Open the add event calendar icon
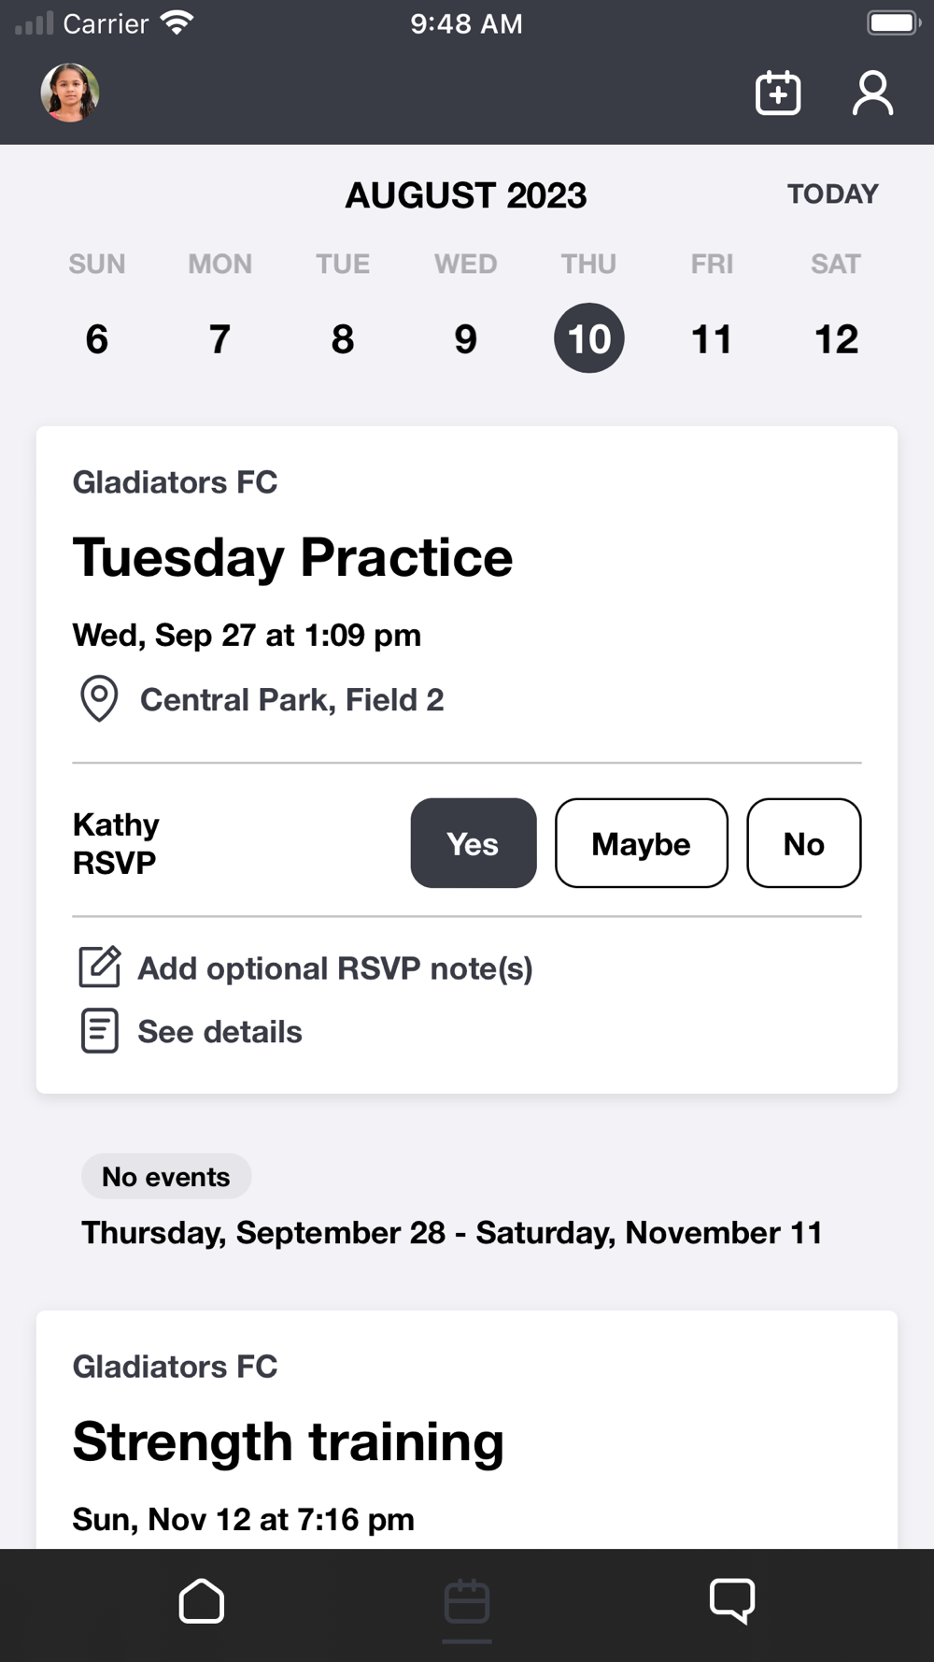This screenshot has width=934, height=1662. coord(778,93)
